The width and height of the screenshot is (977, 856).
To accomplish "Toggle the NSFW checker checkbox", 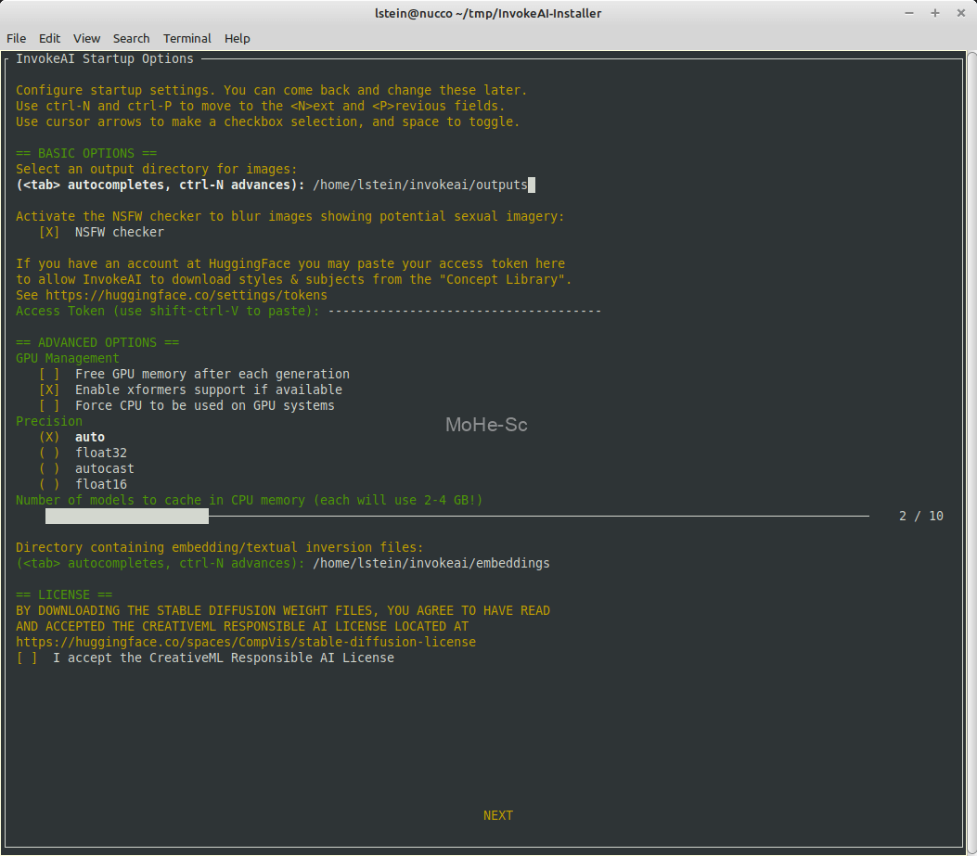I will click(x=49, y=232).
